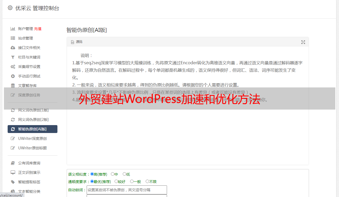Select 较好 fluency requirement
Image resolution: width=339 pixels, height=197 pixels.
point(116,181)
